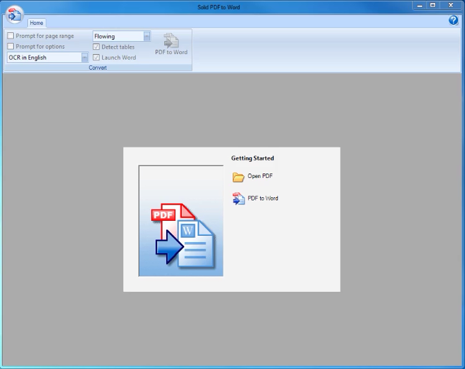Viewport: 465px width, 369px height.
Task: Switch to the Home ribbon tab
Action: point(37,23)
